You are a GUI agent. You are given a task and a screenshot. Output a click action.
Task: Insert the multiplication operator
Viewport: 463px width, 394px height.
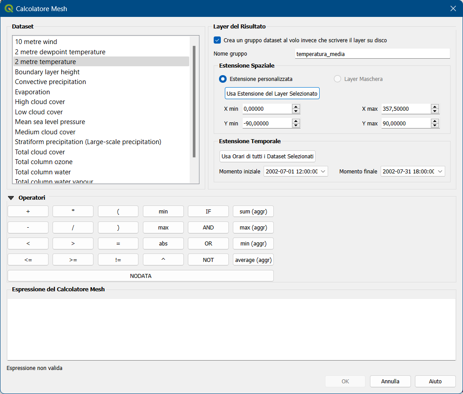pos(73,211)
